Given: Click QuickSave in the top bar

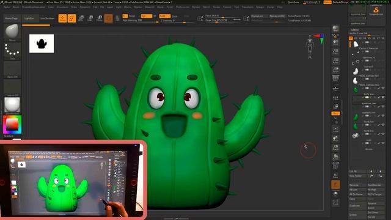Looking at the screenshot, I should [x=293, y=2].
